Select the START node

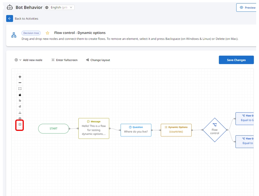click(53, 129)
